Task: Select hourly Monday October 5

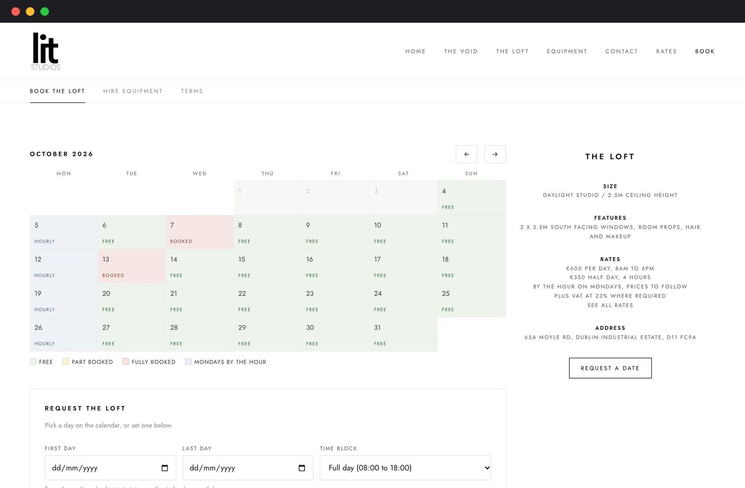Action: tap(64, 232)
